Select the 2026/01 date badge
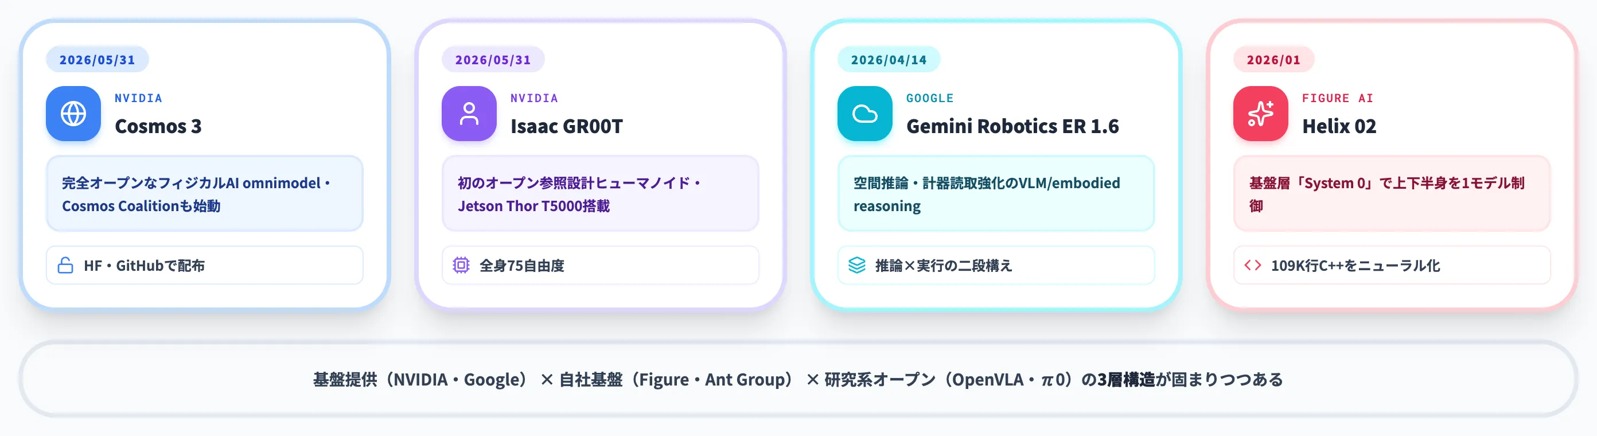Screen dimensions: 1597x436 pyautogui.click(x=1273, y=60)
